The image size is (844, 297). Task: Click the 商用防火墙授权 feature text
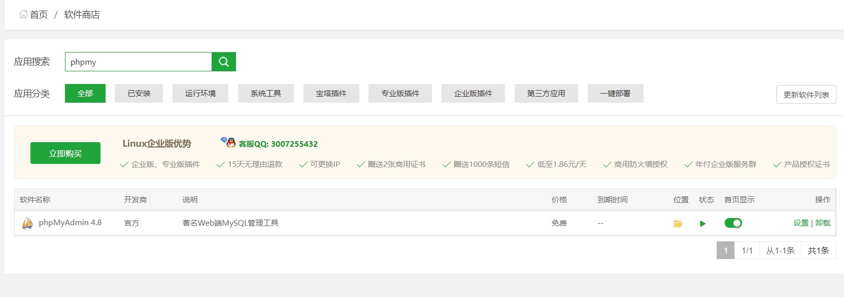pos(641,164)
